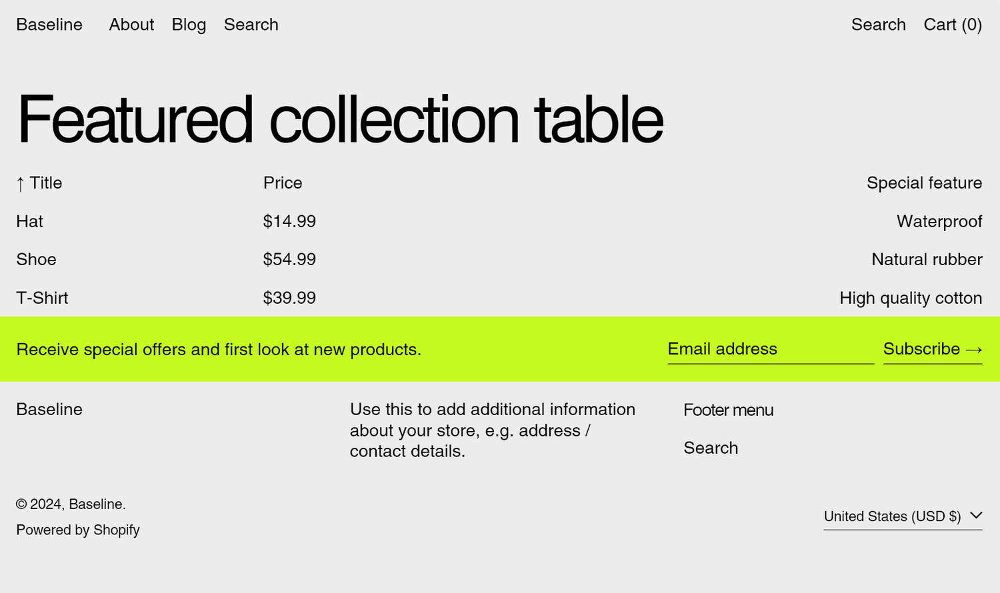This screenshot has height=593, width=1000.
Task: Click the Baseline logo in header
Action: coord(49,25)
